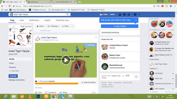Click the browser back arrow
This screenshot has width=177, height=99.
[x=2, y=6]
